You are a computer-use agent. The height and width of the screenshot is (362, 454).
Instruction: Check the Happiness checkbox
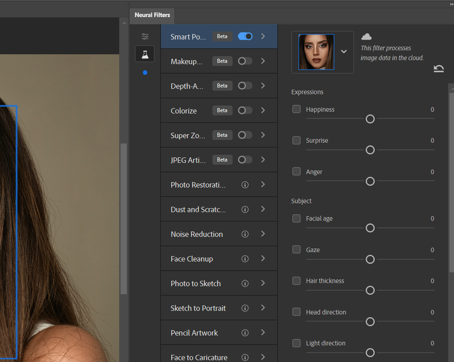(x=296, y=109)
